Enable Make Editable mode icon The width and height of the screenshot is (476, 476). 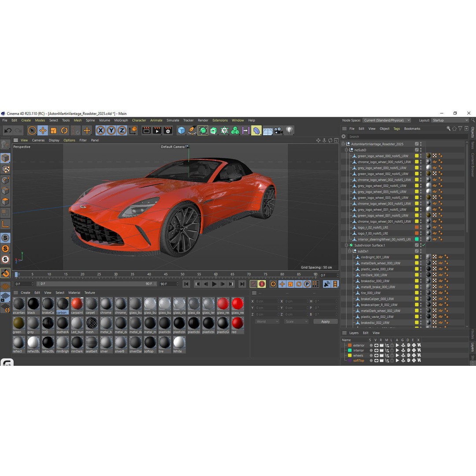[x=5, y=145]
